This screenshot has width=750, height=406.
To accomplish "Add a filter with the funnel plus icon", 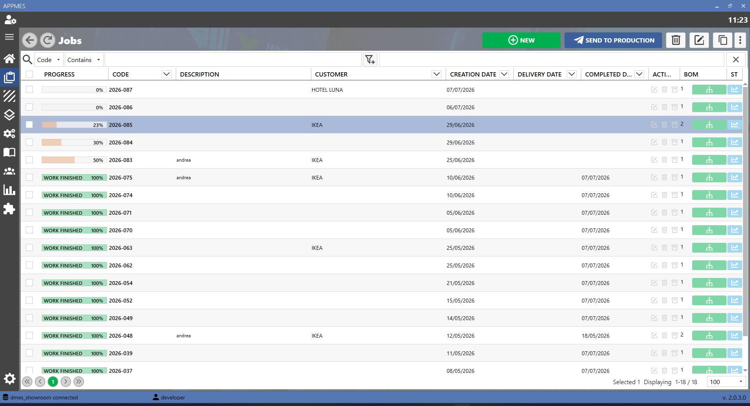I will point(370,60).
